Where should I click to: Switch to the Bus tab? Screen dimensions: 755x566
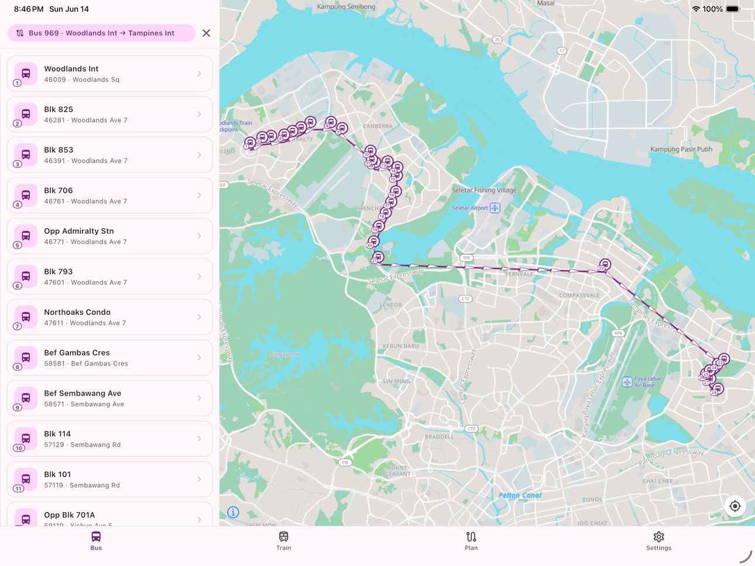pyautogui.click(x=96, y=541)
